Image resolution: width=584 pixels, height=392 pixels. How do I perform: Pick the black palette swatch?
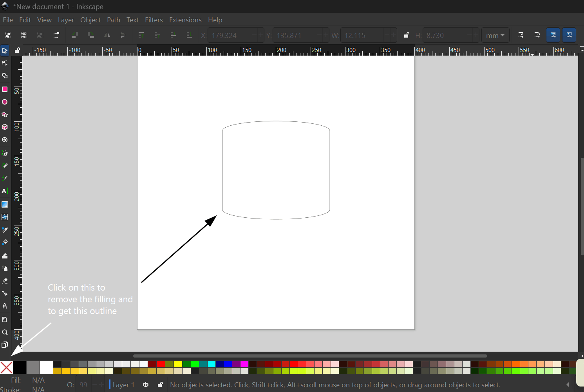(20, 368)
